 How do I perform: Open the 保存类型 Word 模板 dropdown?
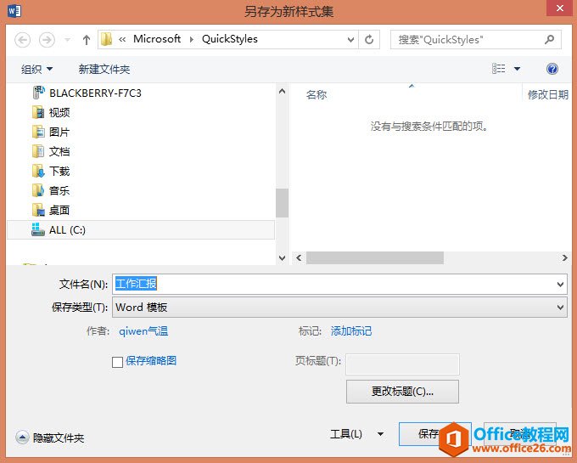(x=339, y=307)
